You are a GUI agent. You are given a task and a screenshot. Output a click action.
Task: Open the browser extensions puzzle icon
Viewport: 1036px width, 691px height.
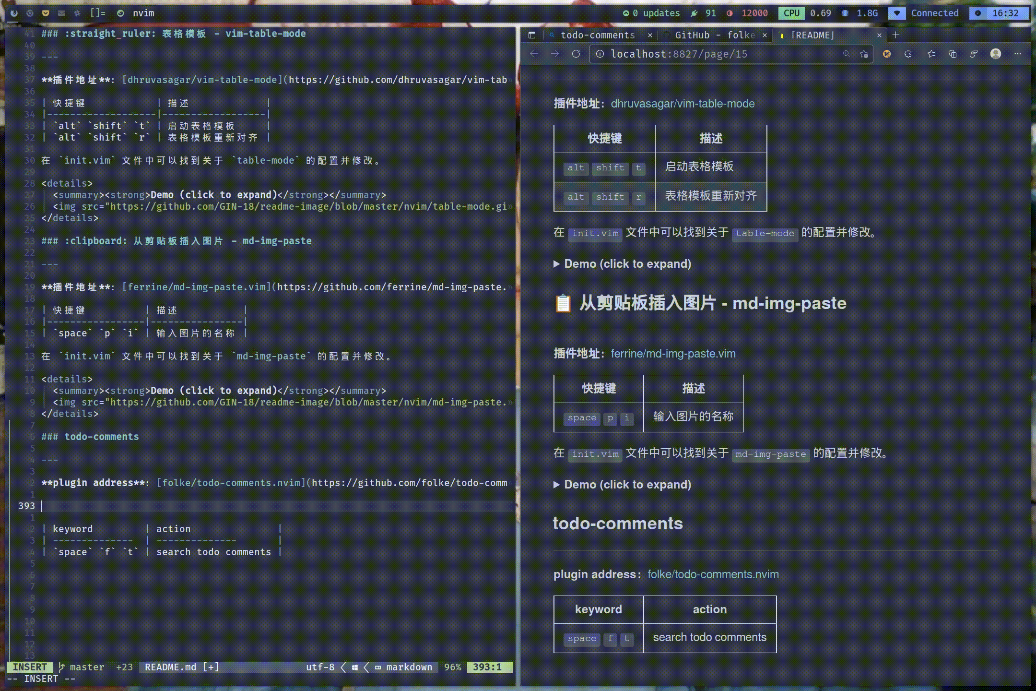coord(908,54)
